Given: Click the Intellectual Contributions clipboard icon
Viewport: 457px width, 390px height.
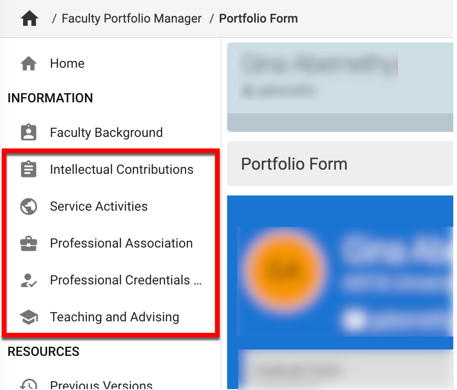Looking at the screenshot, I should [29, 170].
